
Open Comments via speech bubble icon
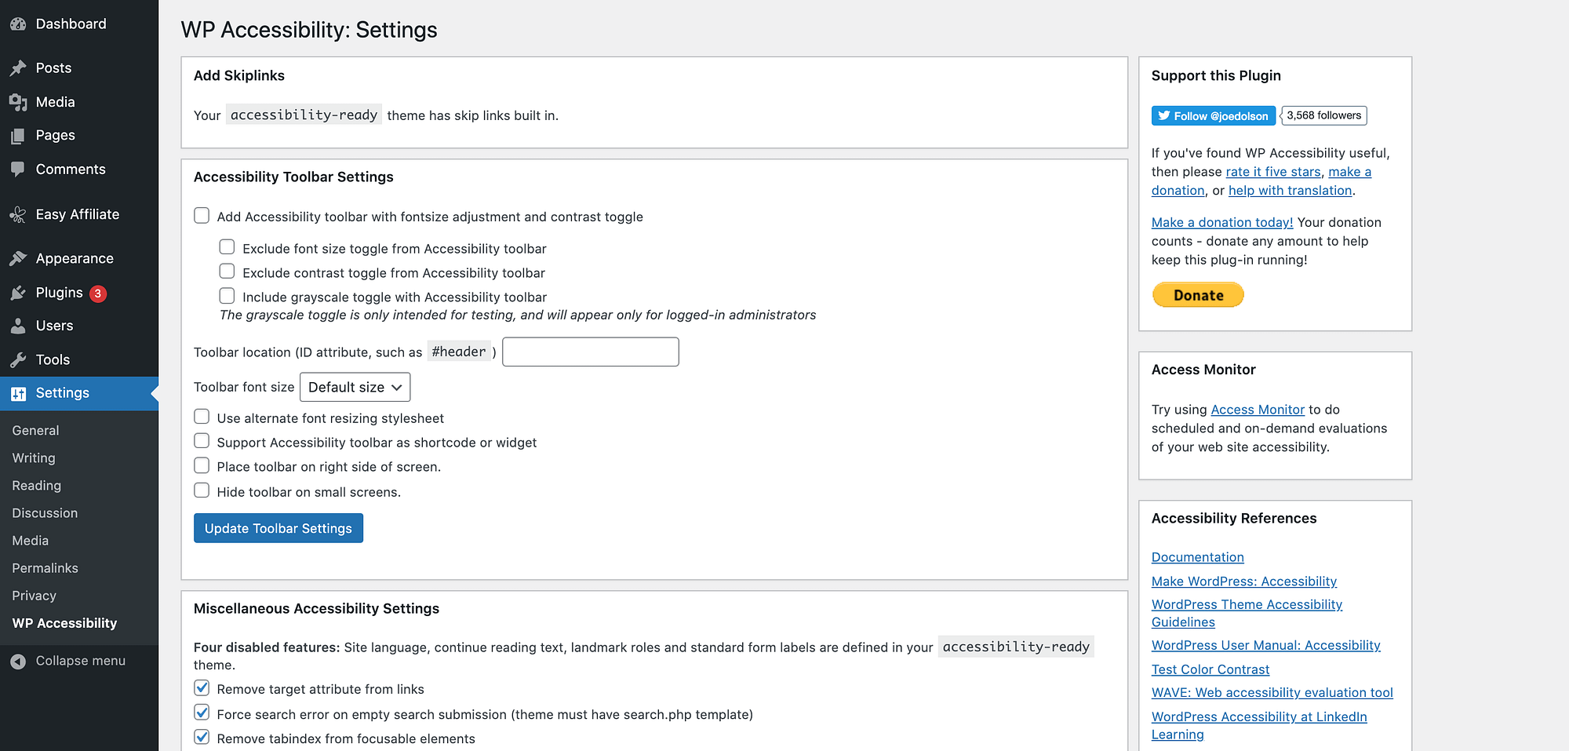(19, 169)
